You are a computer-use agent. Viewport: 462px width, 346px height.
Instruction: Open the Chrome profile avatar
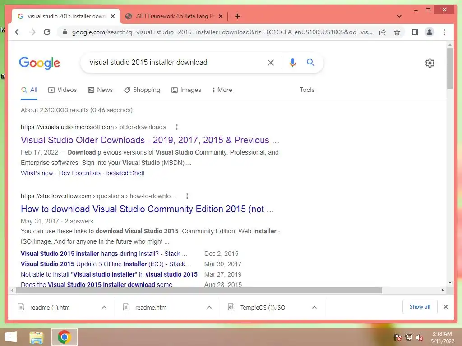pyautogui.click(x=430, y=32)
